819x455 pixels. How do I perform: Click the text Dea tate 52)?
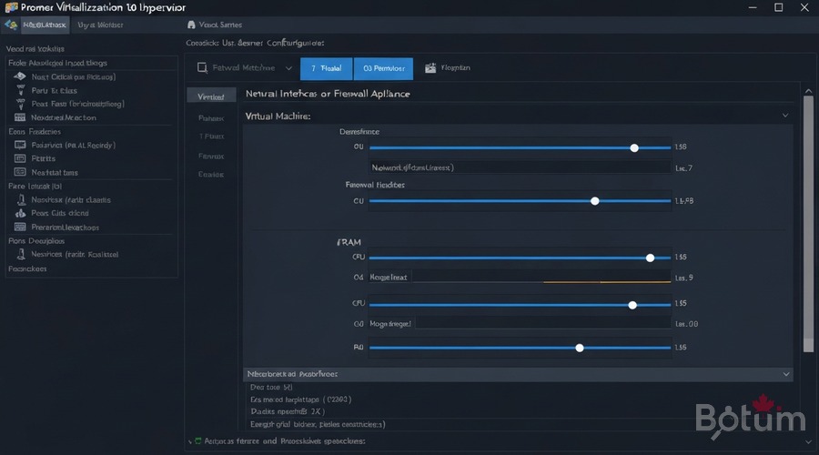point(271,387)
